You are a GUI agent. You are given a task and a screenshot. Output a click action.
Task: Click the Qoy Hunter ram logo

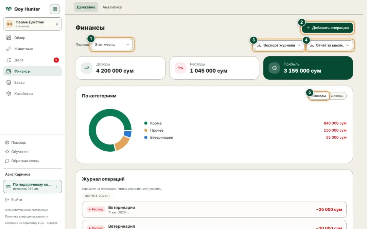coord(8,9)
